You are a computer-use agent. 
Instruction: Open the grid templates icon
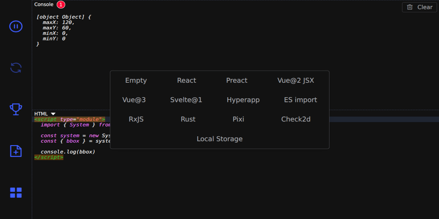click(x=16, y=193)
